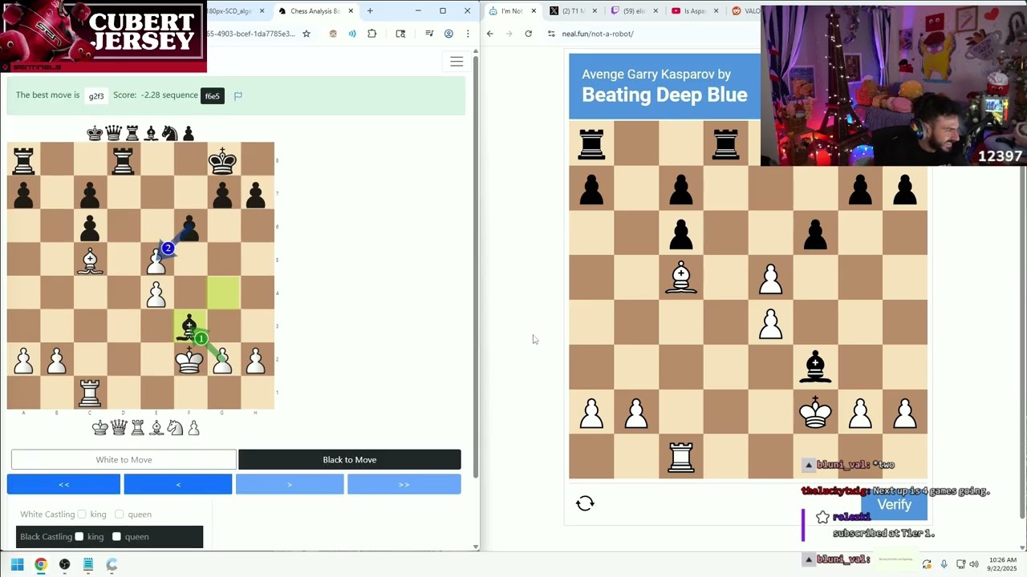This screenshot has width=1027, height=577.
Task: Open the hamburger menu on analysis page
Action: pos(457,62)
